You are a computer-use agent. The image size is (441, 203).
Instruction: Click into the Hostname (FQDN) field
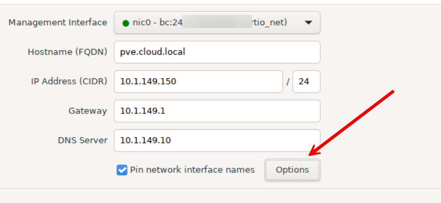217,52
